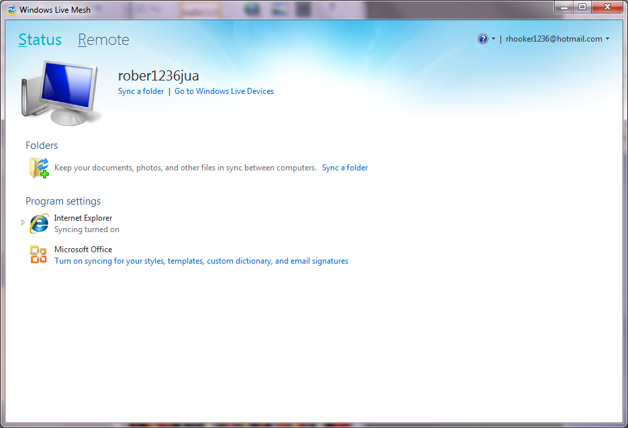The height and width of the screenshot is (428, 628).
Task: Maximize the Windows Live Mesh window
Action: [582, 7]
